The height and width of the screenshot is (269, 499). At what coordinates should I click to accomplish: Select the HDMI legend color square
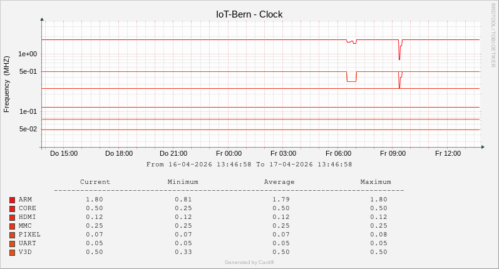pyautogui.click(x=12, y=217)
